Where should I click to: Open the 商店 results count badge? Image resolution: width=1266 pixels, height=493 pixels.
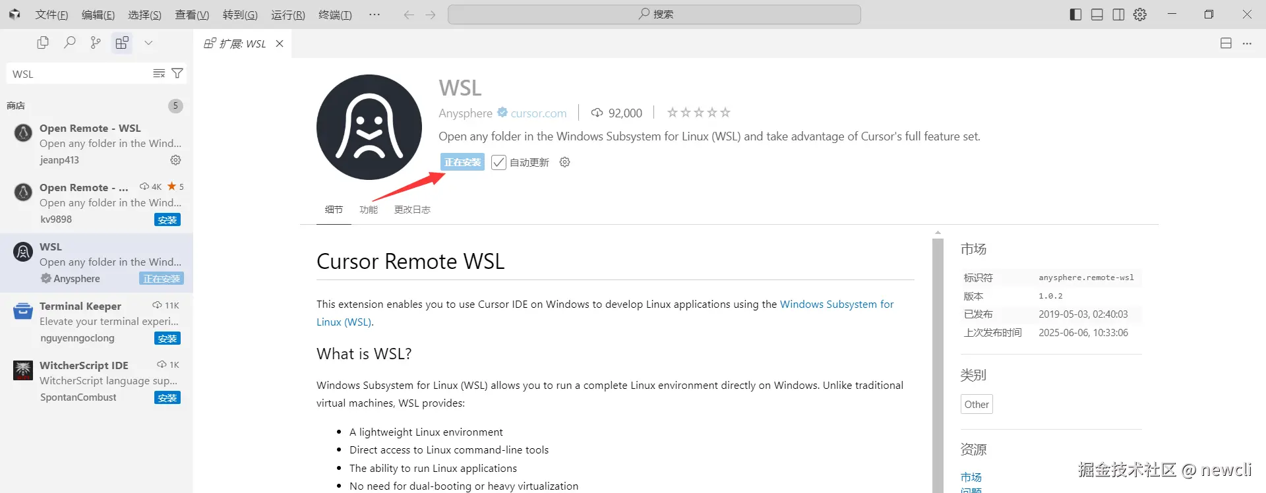point(175,105)
